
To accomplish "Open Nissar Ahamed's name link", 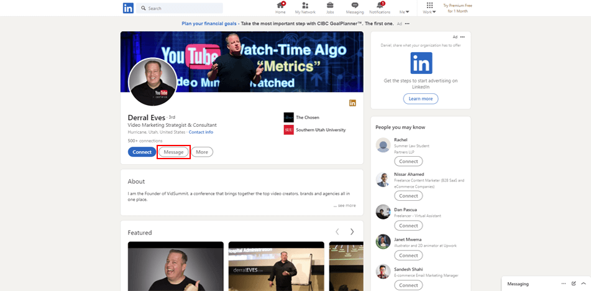I will click(x=409, y=174).
